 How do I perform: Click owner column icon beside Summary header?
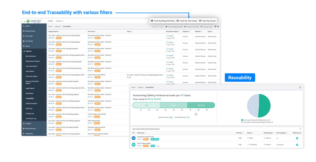pos(133,133)
